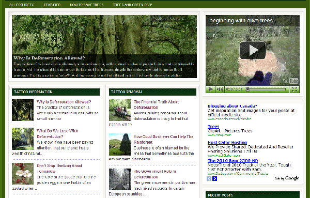This screenshot has width=310, height=198.
Task: Open the All For Trees menu item
Action: [22, 5]
